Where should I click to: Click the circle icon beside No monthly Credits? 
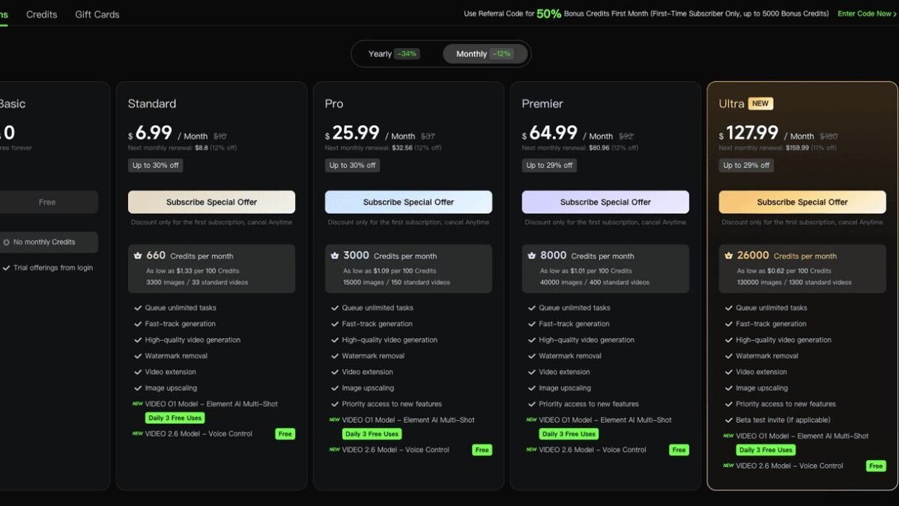(6, 242)
